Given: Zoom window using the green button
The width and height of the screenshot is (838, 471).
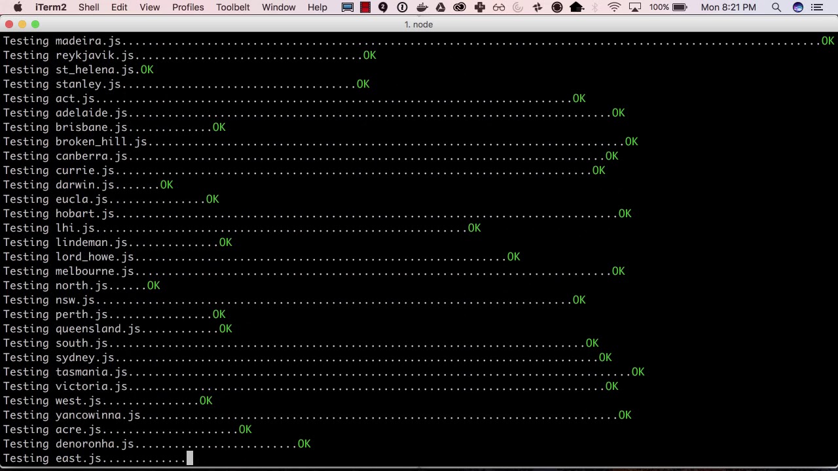Looking at the screenshot, I should point(35,24).
